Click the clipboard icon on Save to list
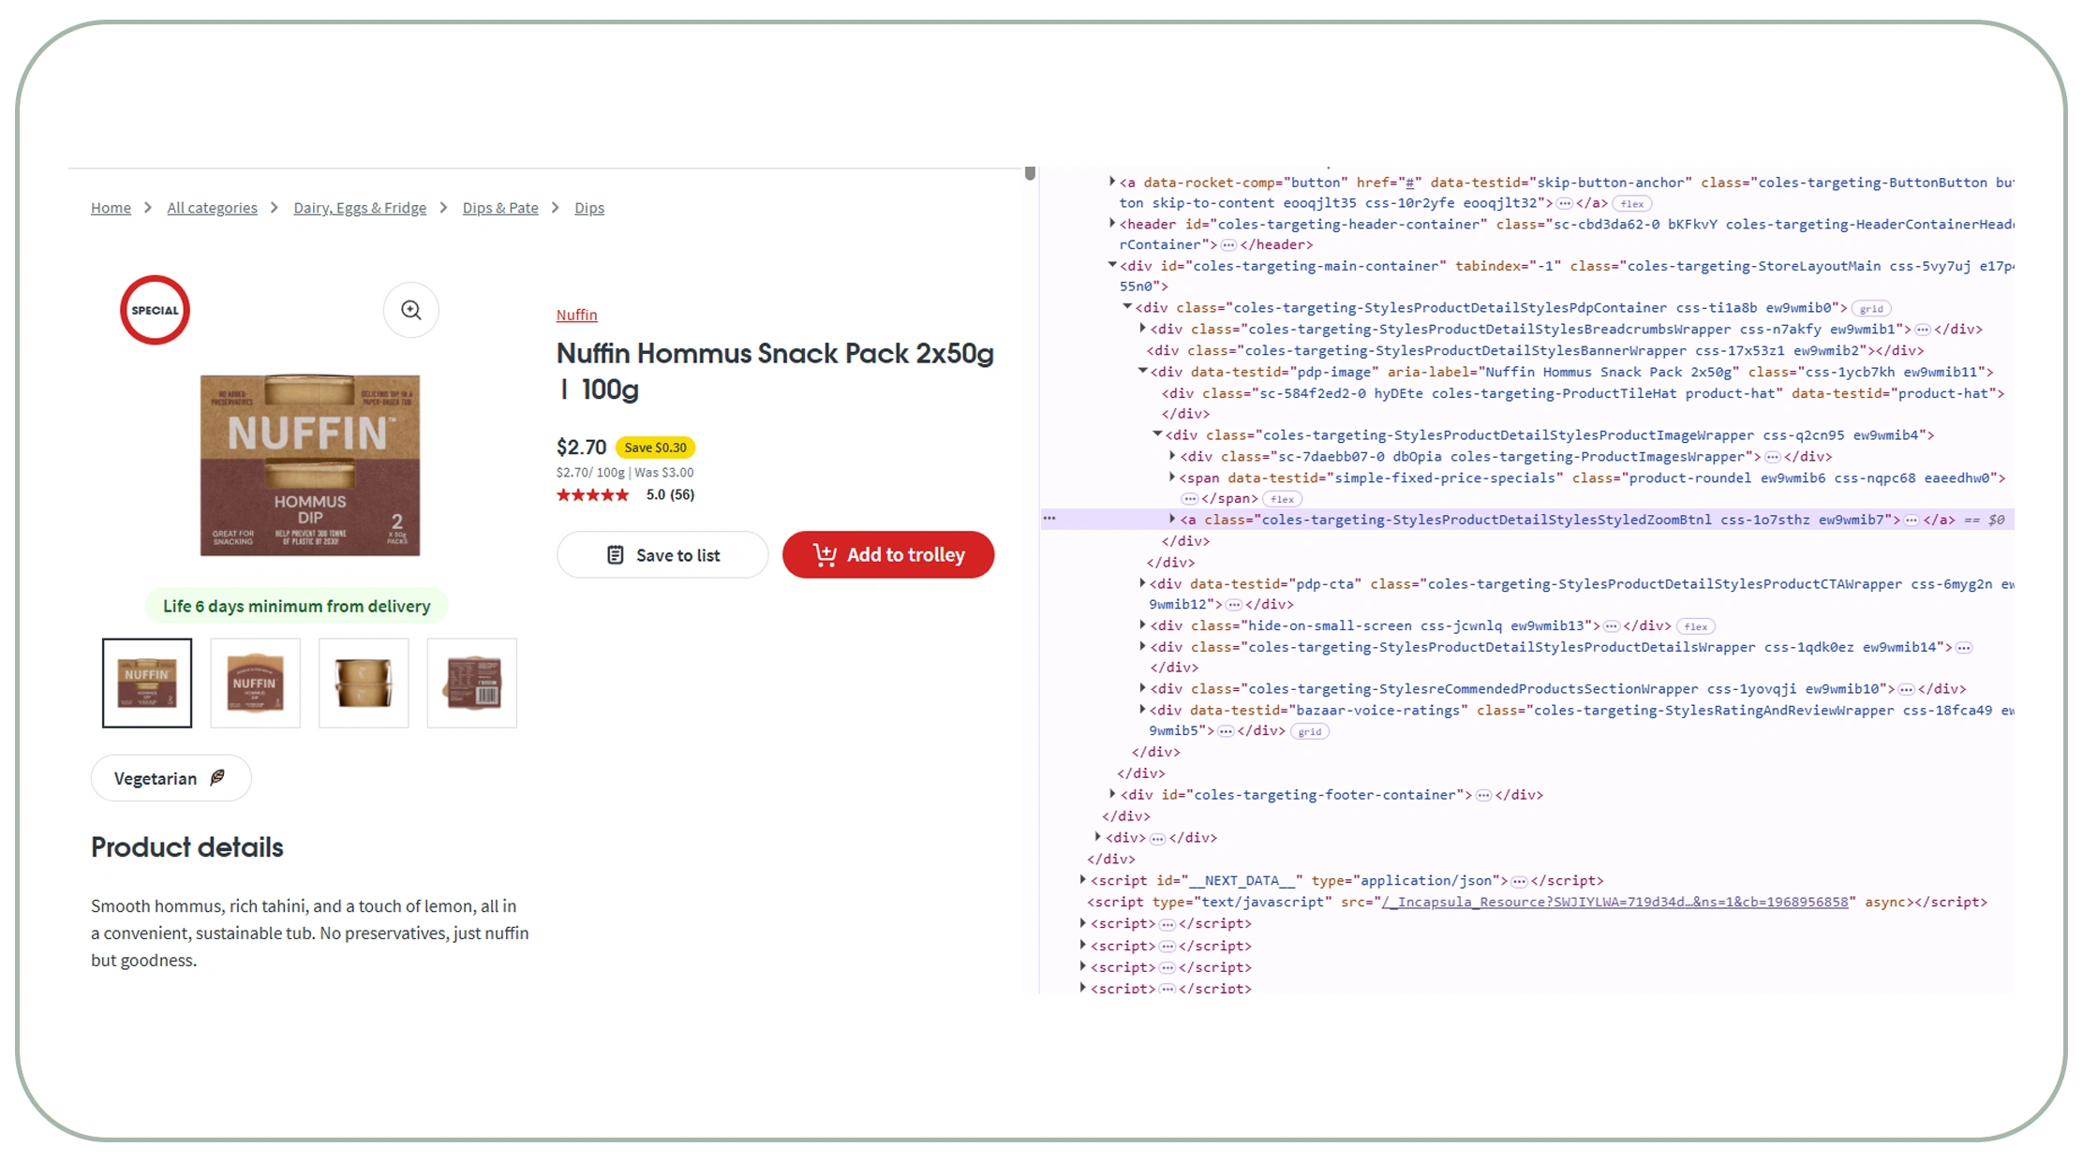2083x1161 pixels. click(x=616, y=554)
